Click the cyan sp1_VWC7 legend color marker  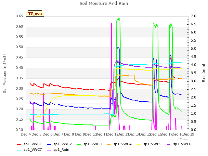(19, 150)
